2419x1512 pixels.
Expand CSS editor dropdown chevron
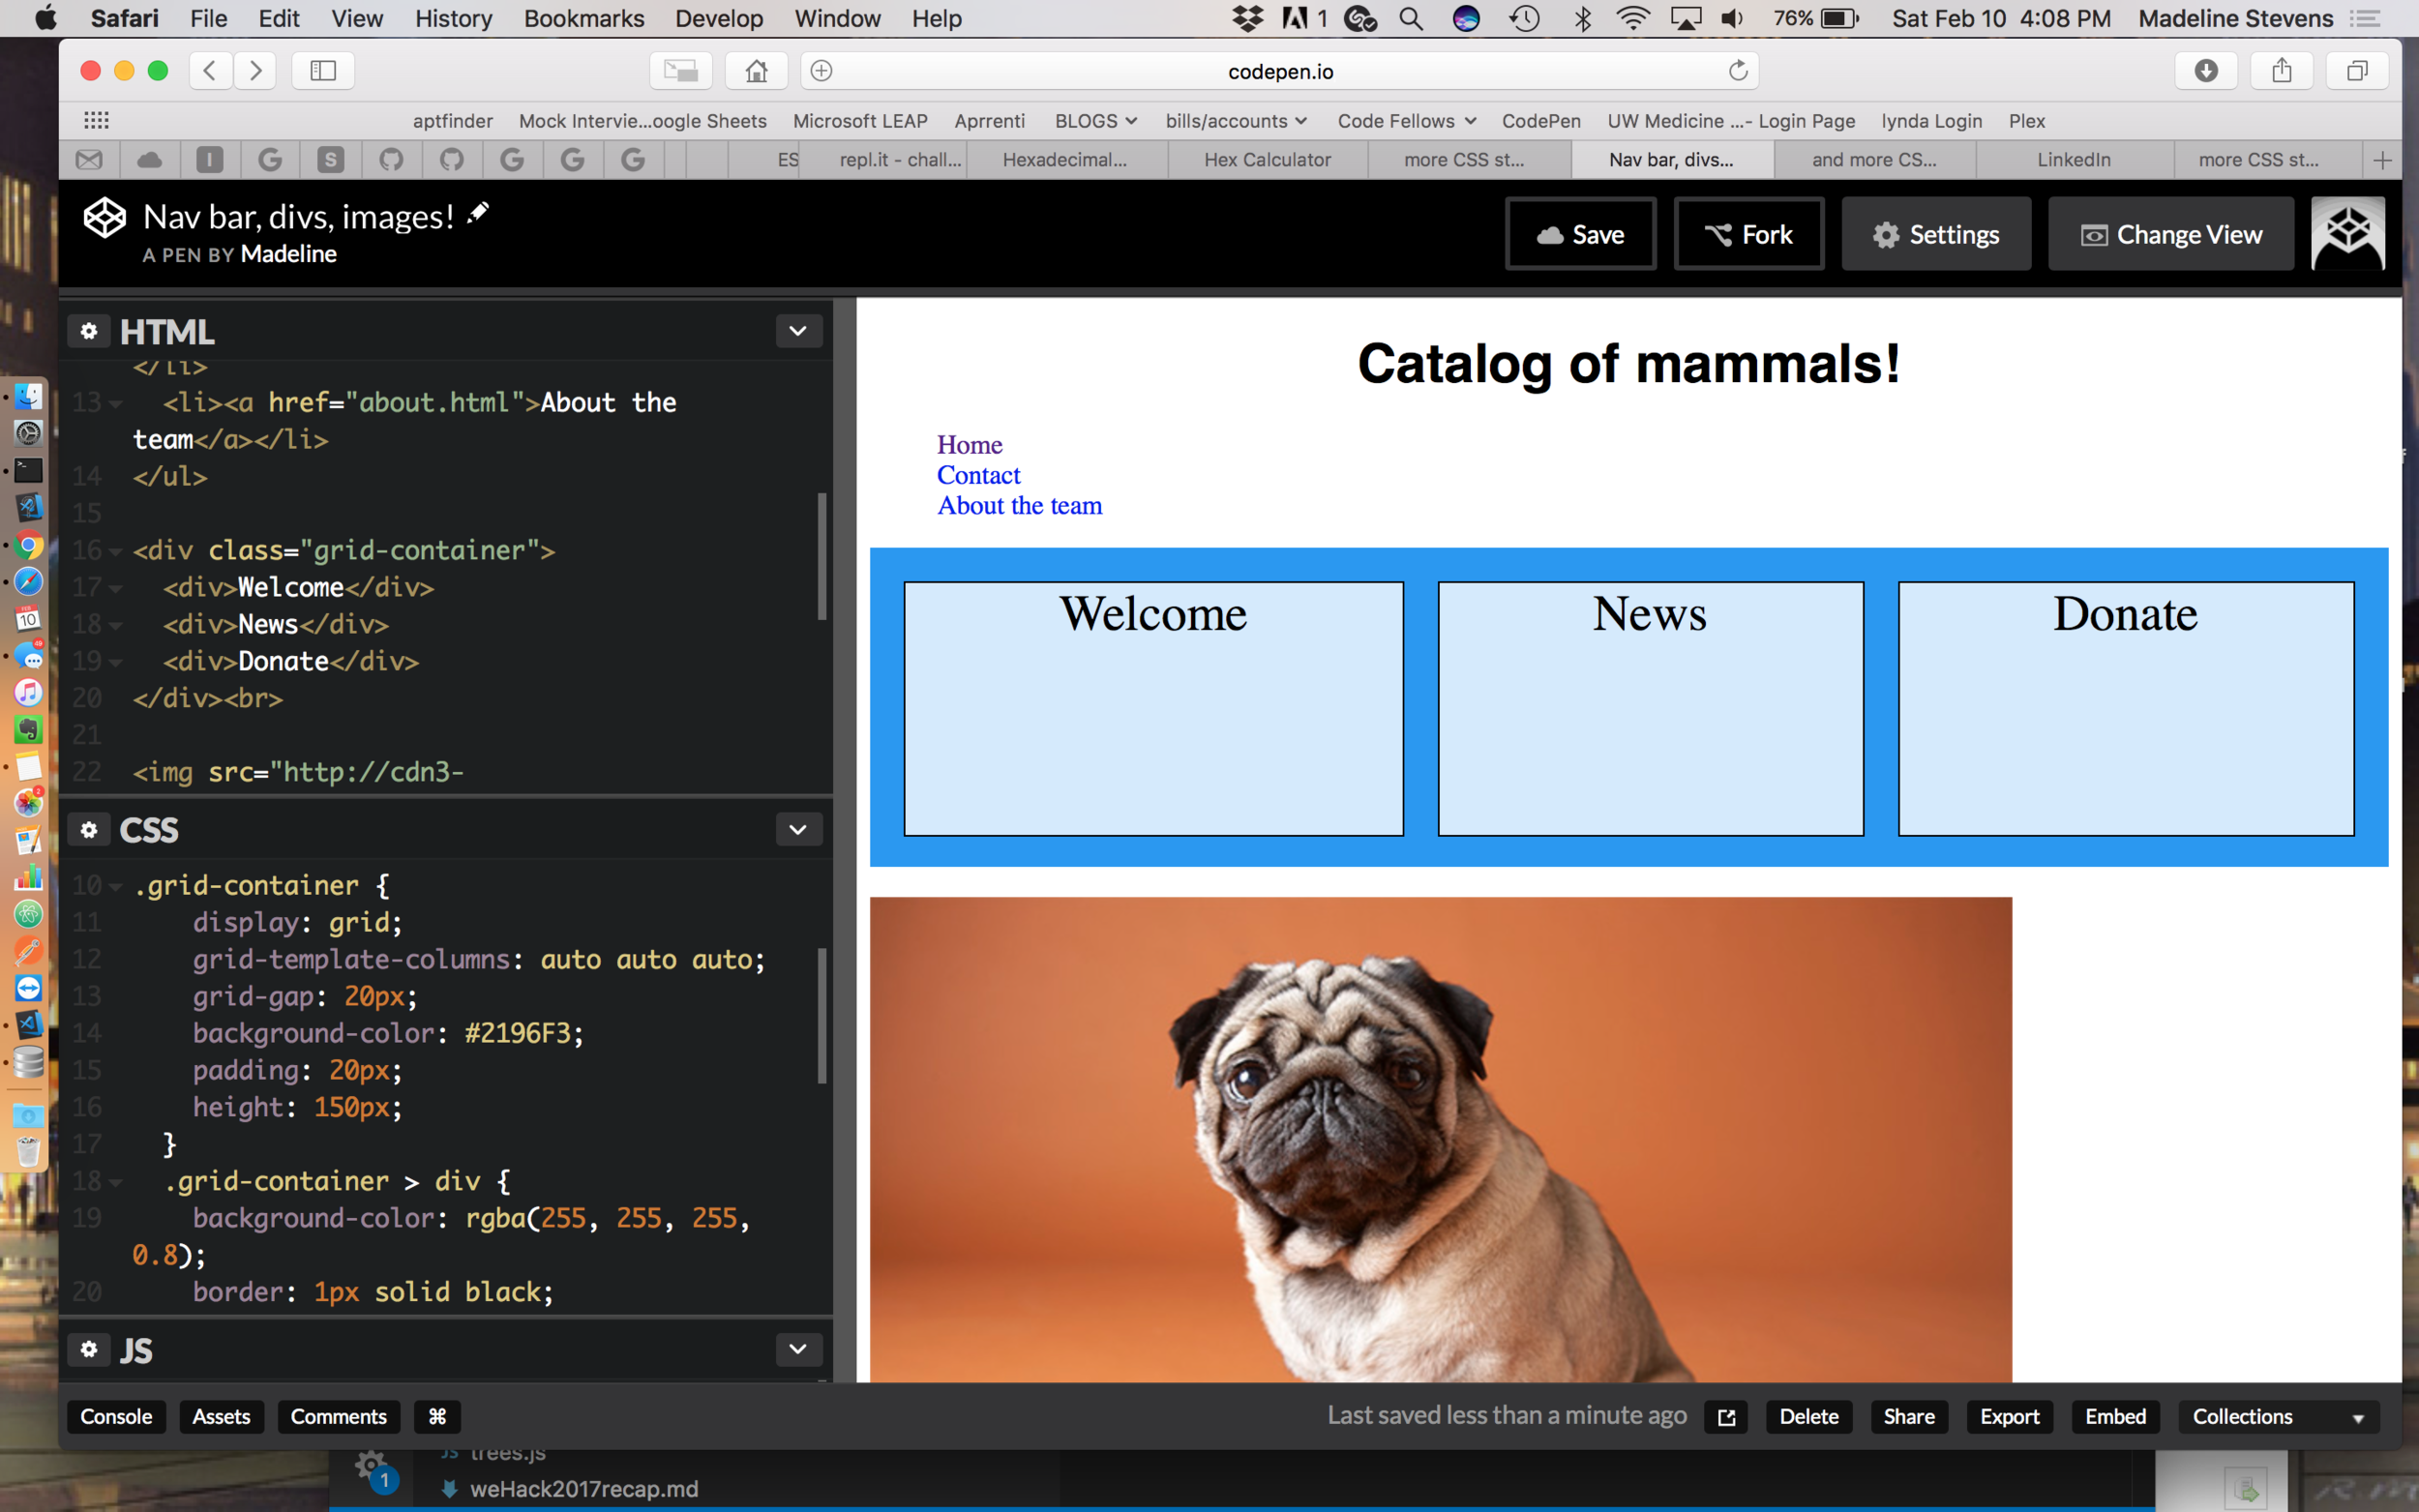click(x=798, y=829)
